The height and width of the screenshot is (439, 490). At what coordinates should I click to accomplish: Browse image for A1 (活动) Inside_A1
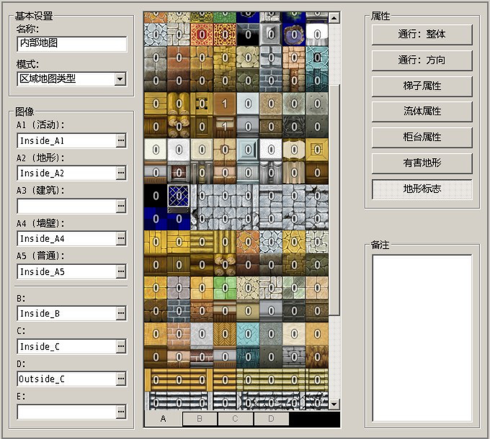click(121, 140)
